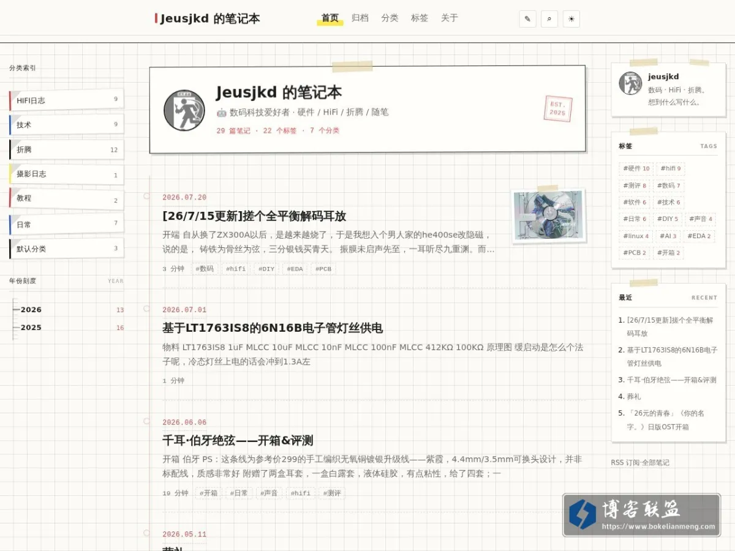Open recent item 基于LT1763IS8 in sidebar

[x=672, y=357]
